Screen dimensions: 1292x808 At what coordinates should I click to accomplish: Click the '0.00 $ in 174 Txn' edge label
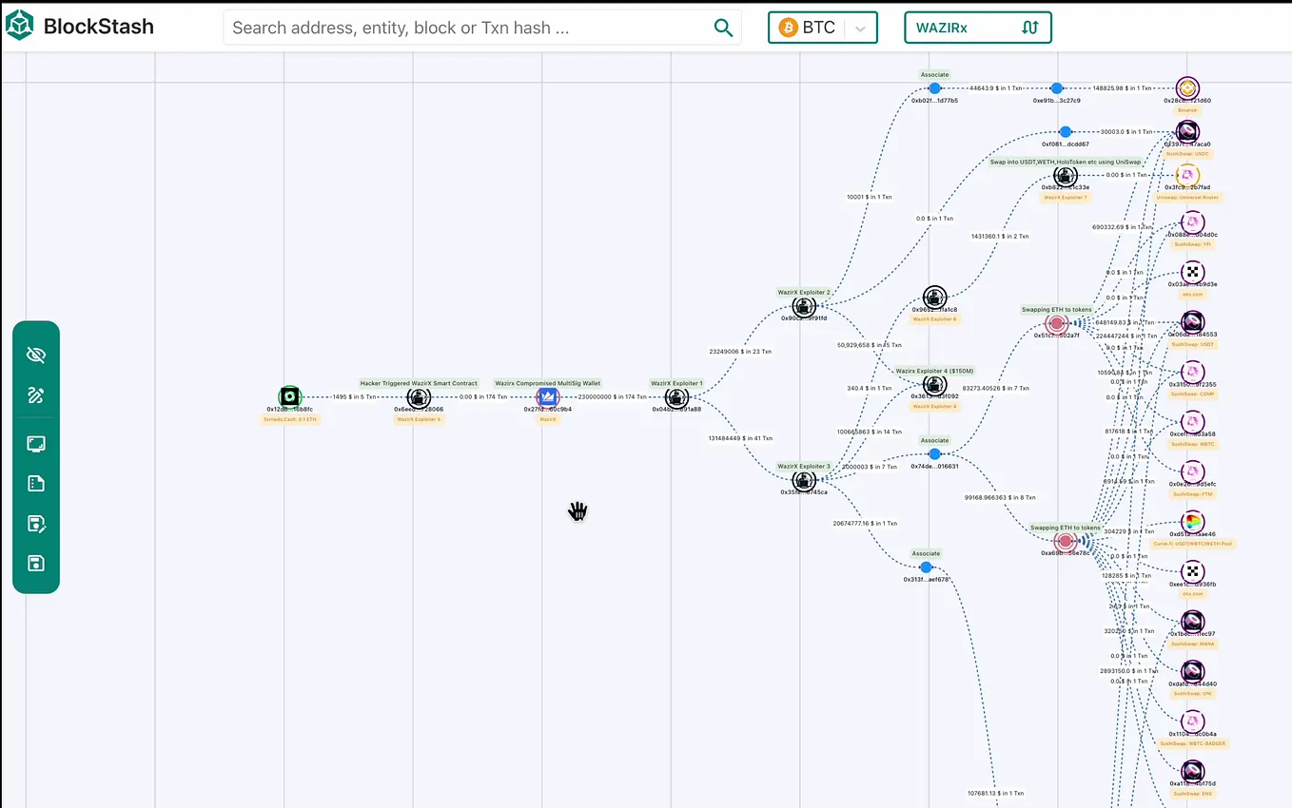click(x=483, y=396)
